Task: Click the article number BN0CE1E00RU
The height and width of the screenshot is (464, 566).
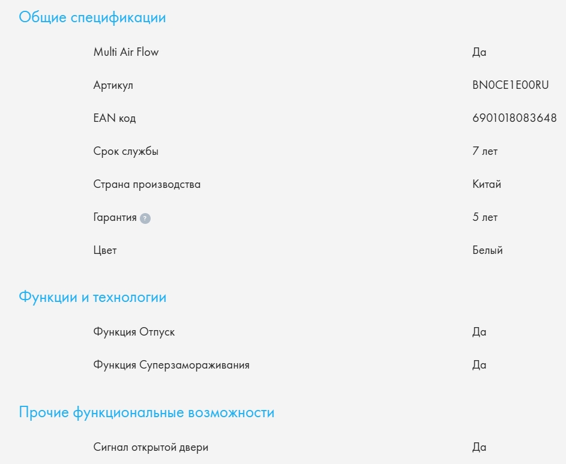Action: (511, 85)
